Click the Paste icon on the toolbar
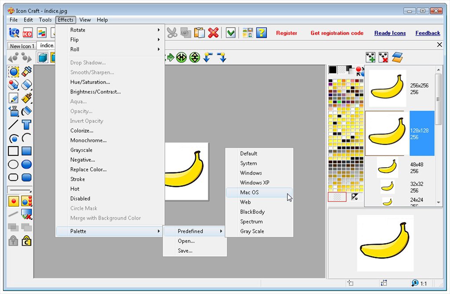 coord(200,32)
